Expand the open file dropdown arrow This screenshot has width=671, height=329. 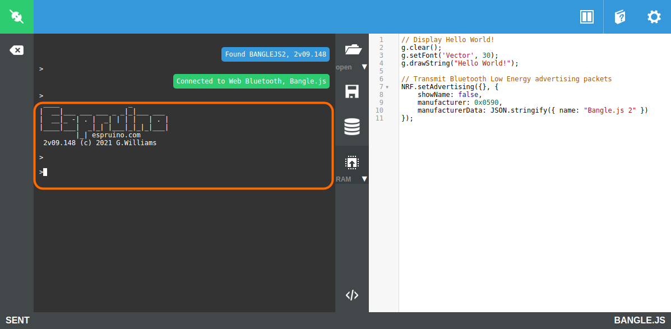point(364,67)
